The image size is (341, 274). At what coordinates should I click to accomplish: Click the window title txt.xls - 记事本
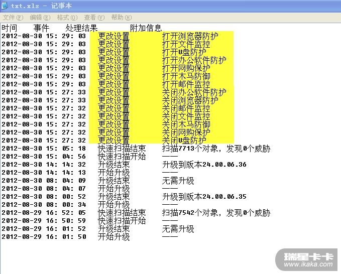41,6
